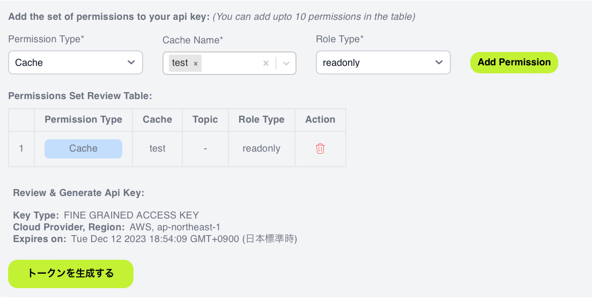Open the Role Type readonly dropdown

coord(383,63)
